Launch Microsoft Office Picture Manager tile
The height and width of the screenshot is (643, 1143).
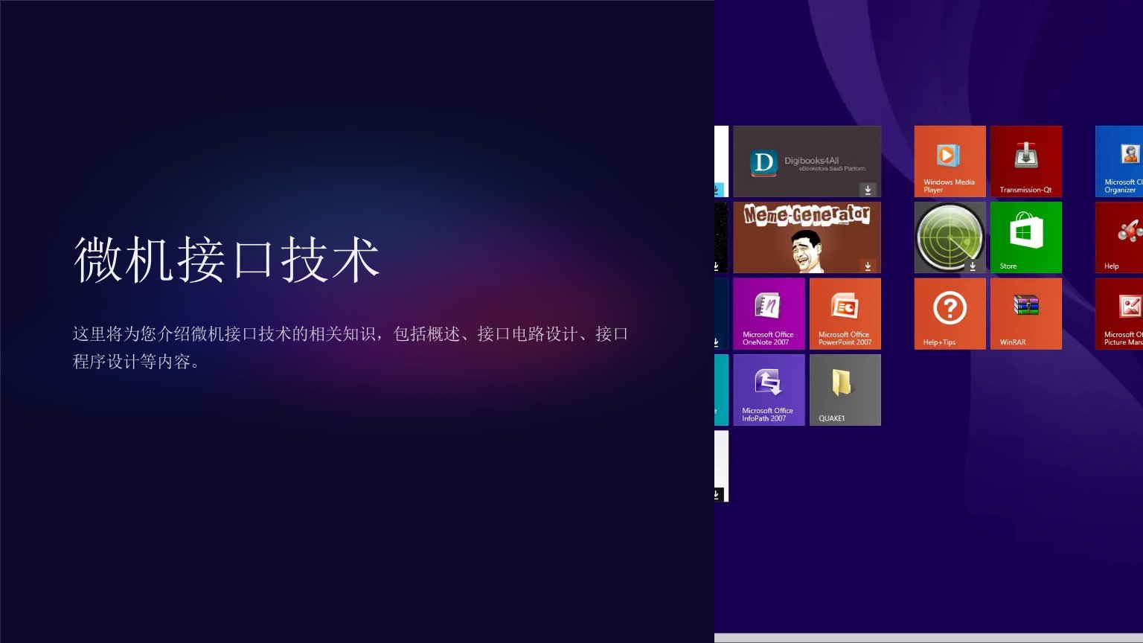point(1119,314)
